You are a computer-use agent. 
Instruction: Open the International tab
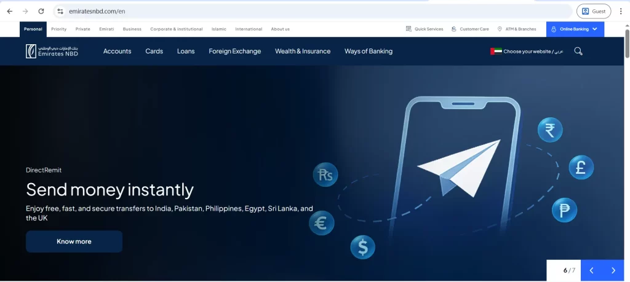(249, 29)
